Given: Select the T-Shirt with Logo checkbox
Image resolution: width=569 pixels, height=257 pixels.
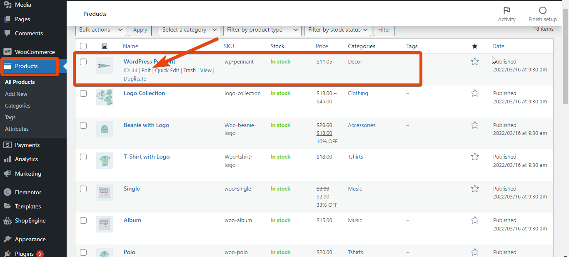Looking at the screenshot, I should 83,157.
